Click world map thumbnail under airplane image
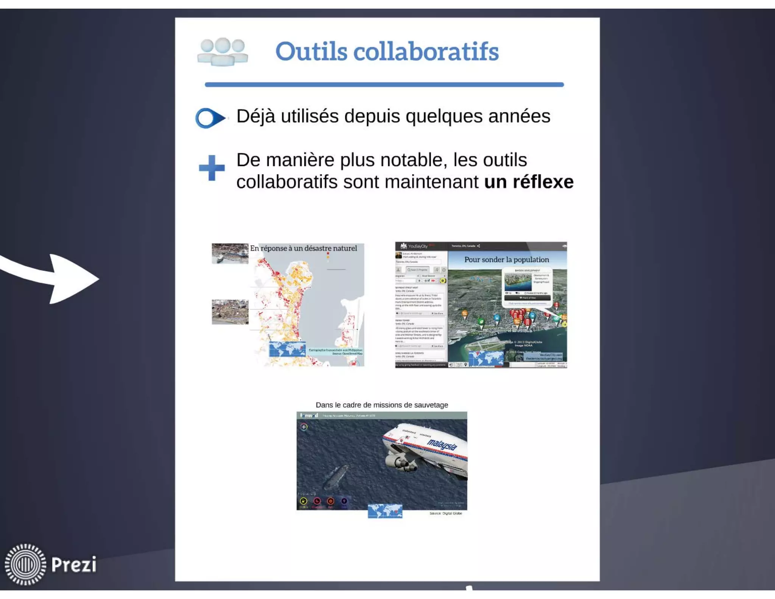This screenshot has width=775, height=599. [x=385, y=511]
